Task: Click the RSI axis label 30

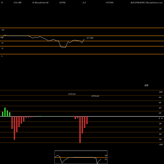Action: [2, 48]
